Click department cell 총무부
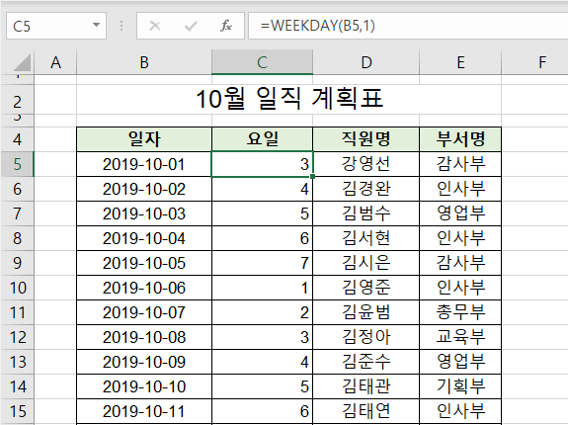 pyautogui.click(x=460, y=312)
